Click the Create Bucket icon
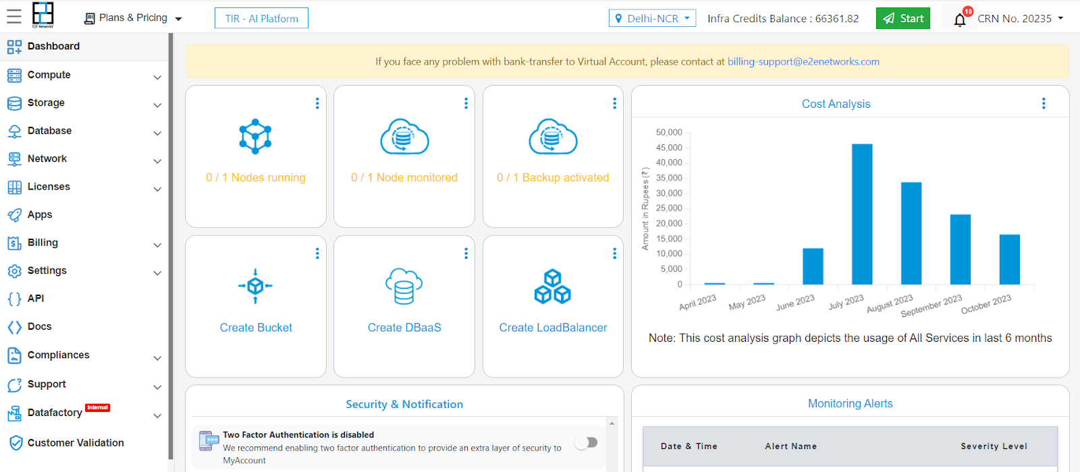This screenshot has height=472, width=1080. 255,286
